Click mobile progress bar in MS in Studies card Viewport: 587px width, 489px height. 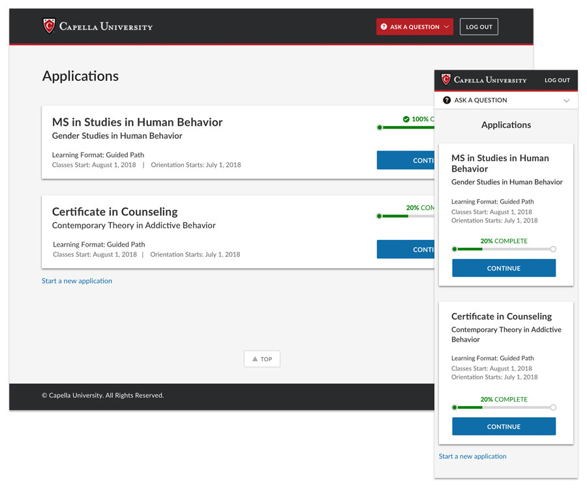(504, 249)
